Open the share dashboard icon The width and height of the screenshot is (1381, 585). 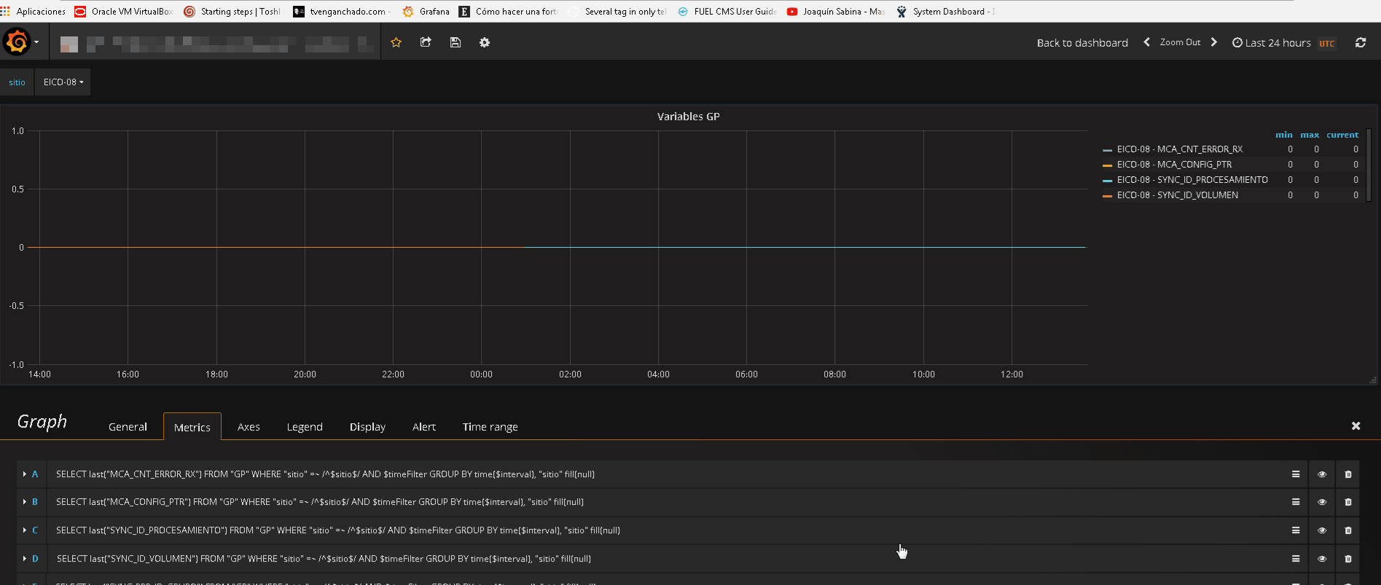(426, 42)
